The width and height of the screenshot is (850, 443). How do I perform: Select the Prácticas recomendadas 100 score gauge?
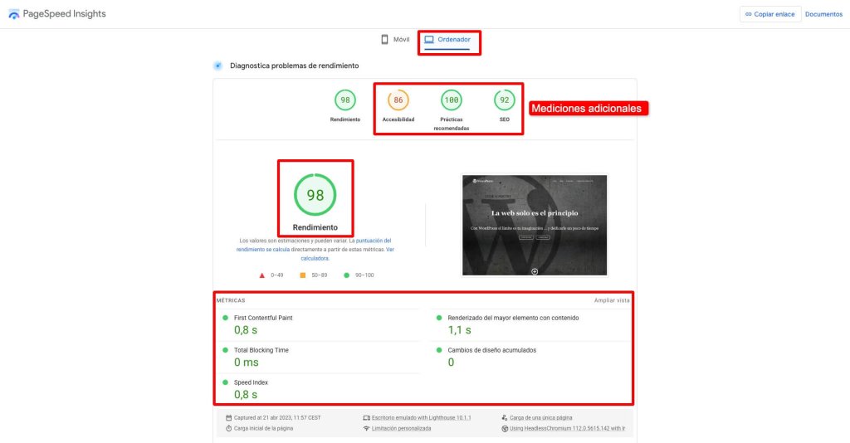point(451,100)
